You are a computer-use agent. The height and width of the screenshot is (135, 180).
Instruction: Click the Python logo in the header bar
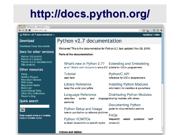[x=21, y=35]
